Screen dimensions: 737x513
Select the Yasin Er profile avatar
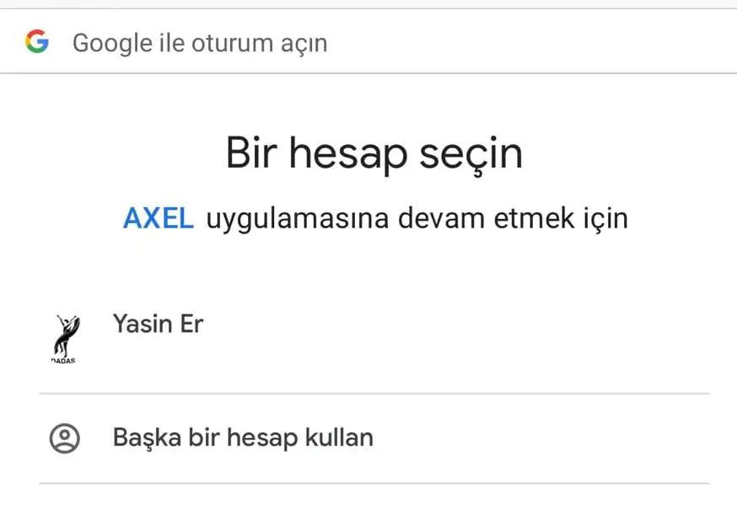(64, 339)
